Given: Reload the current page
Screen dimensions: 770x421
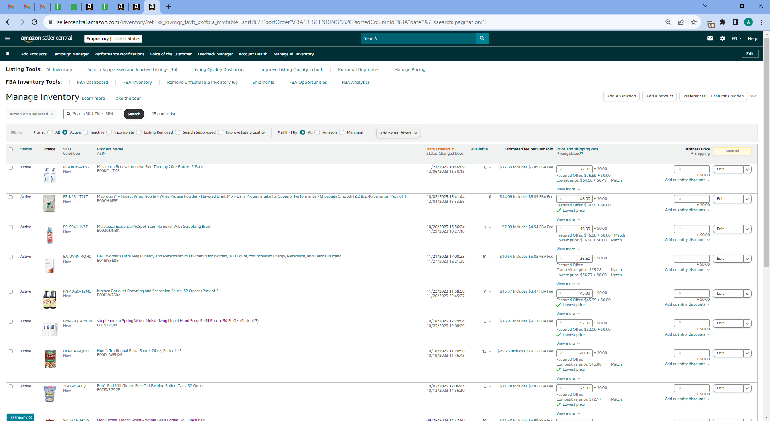Looking at the screenshot, I should [34, 22].
